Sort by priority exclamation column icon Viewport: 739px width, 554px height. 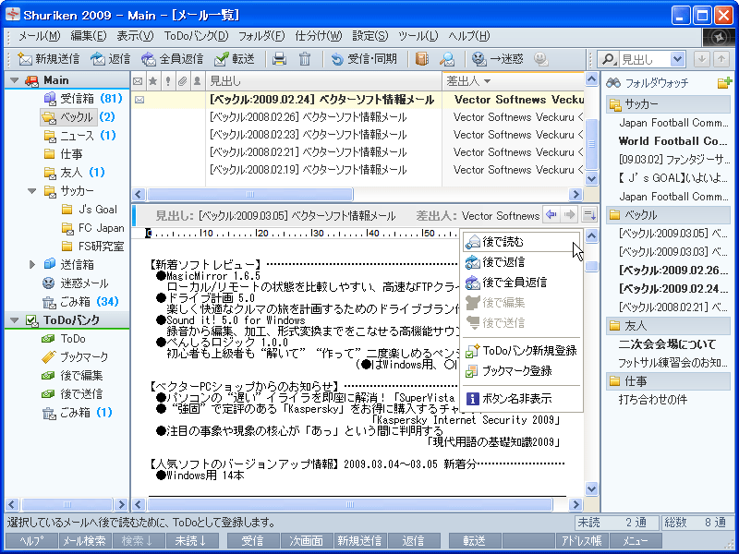coord(168,81)
